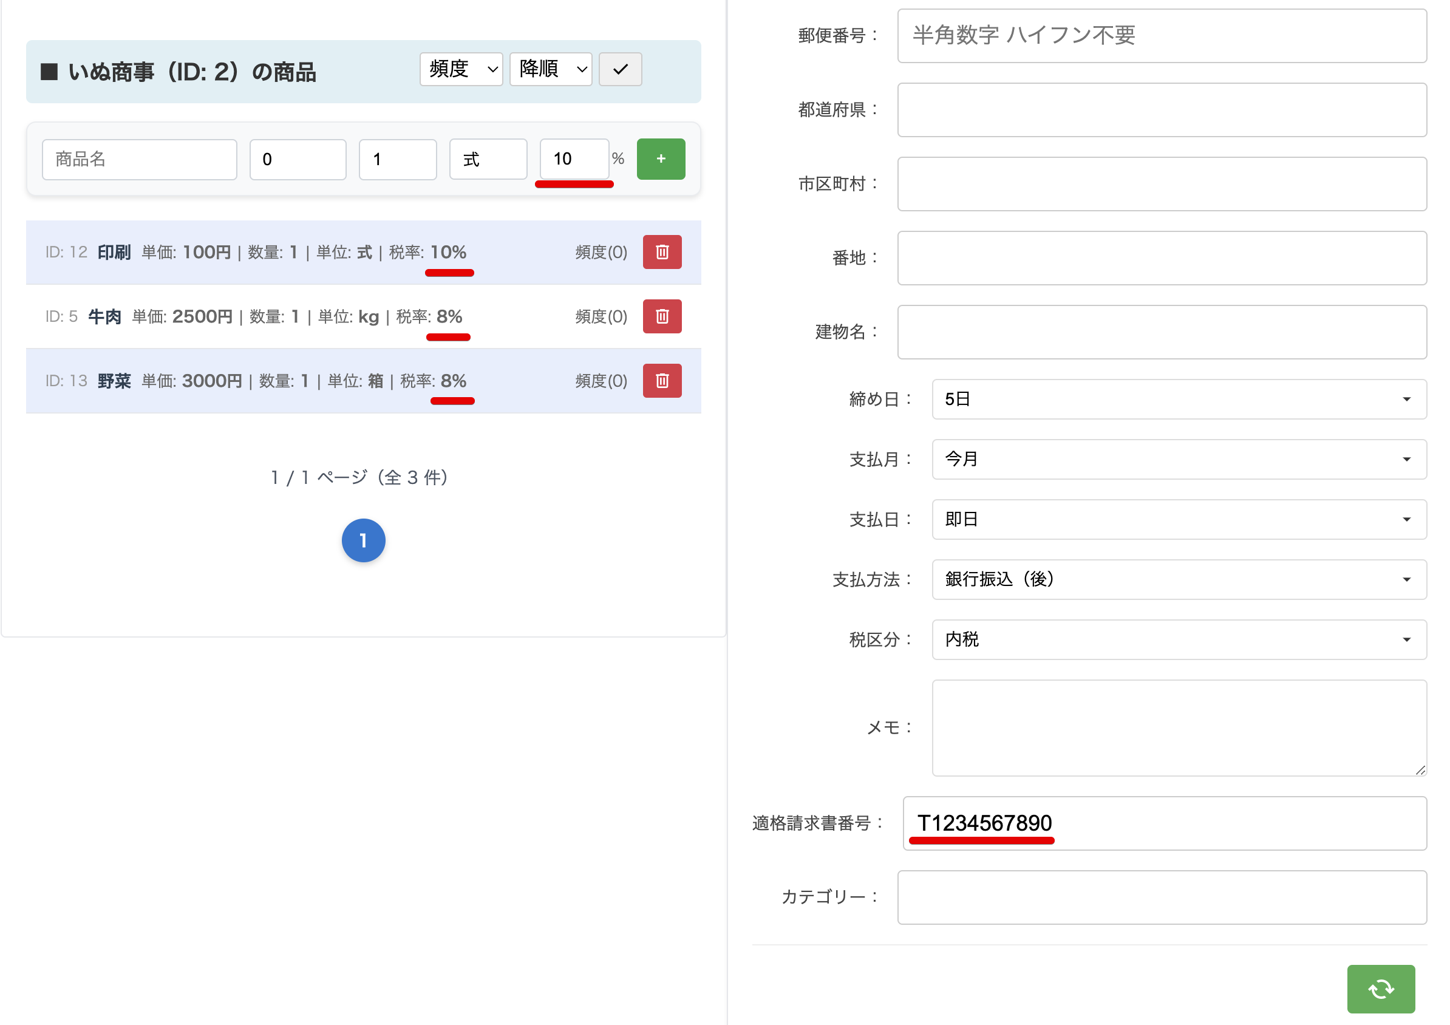
Task: Click the unit price field showing 0
Action: (298, 160)
